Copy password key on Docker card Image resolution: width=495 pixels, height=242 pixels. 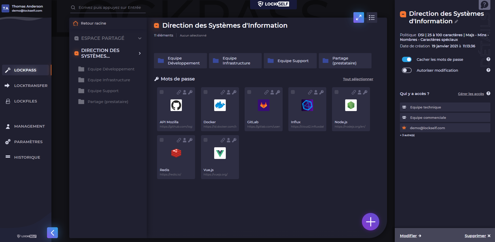[x=234, y=92]
